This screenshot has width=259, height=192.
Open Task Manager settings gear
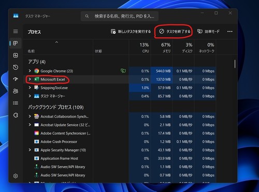(x=16, y=176)
